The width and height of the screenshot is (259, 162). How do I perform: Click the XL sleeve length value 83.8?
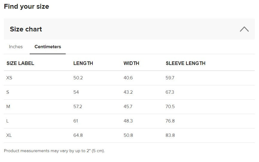click(x=170, y=135)
